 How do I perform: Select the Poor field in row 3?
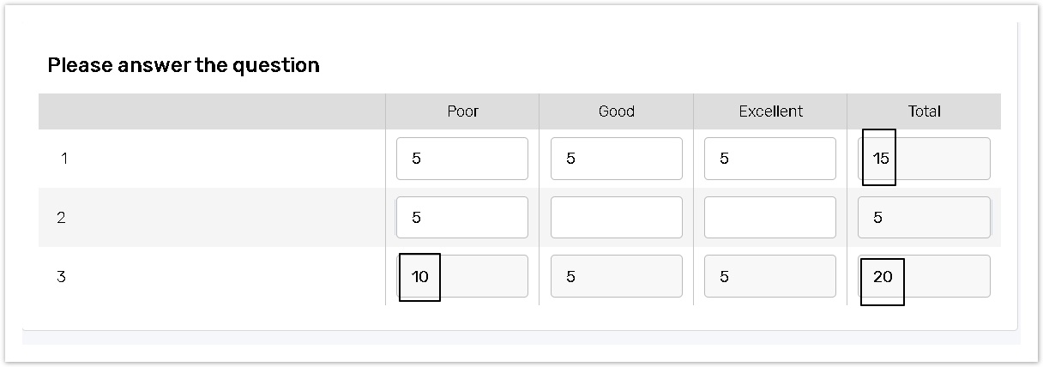461,276
